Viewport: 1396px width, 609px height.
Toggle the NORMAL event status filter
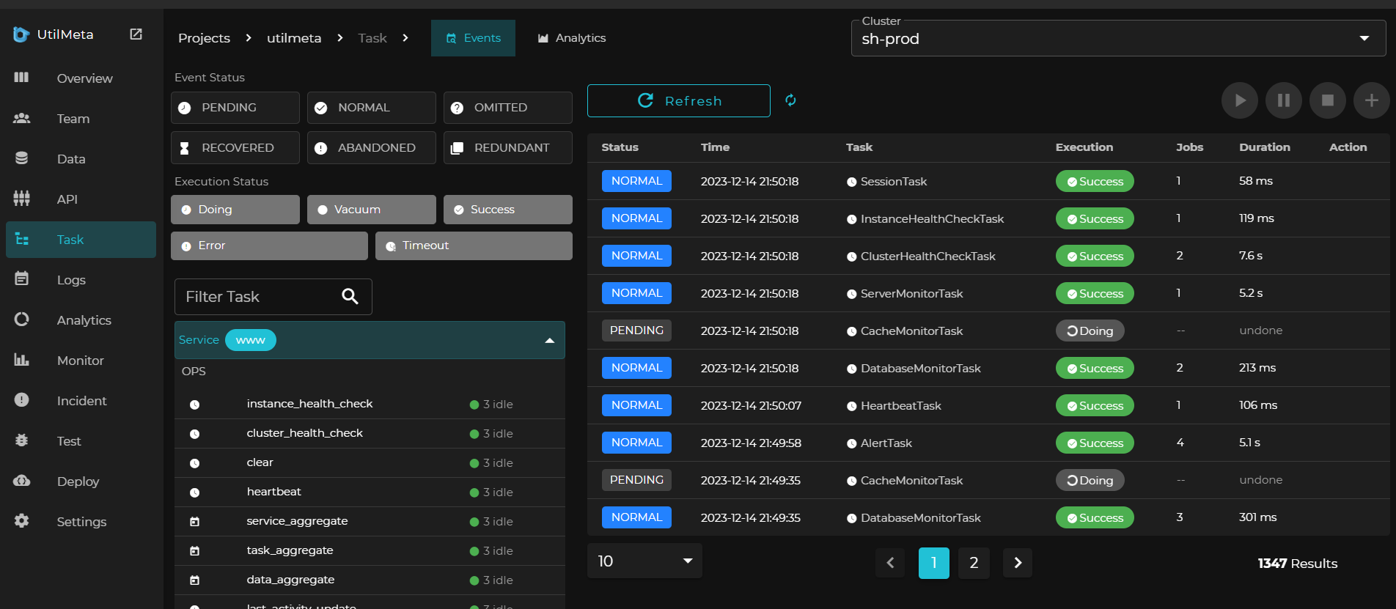click(372, 108)
